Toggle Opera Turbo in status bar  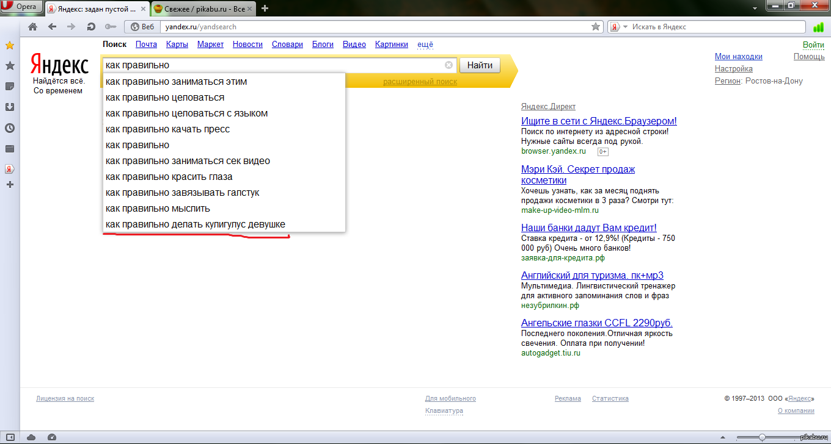52,437
